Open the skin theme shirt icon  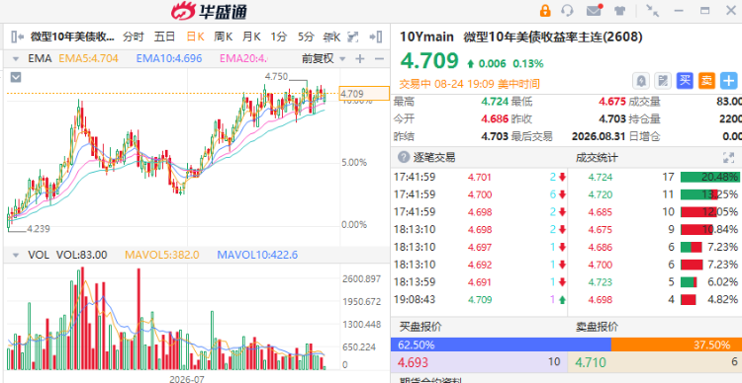619,11
